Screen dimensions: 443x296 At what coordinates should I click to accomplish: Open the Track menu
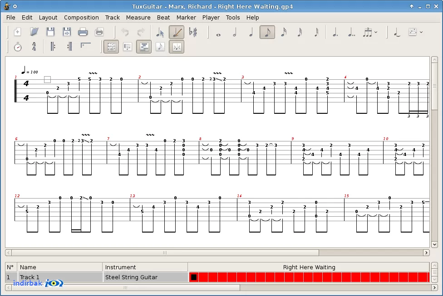[x=113, y=18]
